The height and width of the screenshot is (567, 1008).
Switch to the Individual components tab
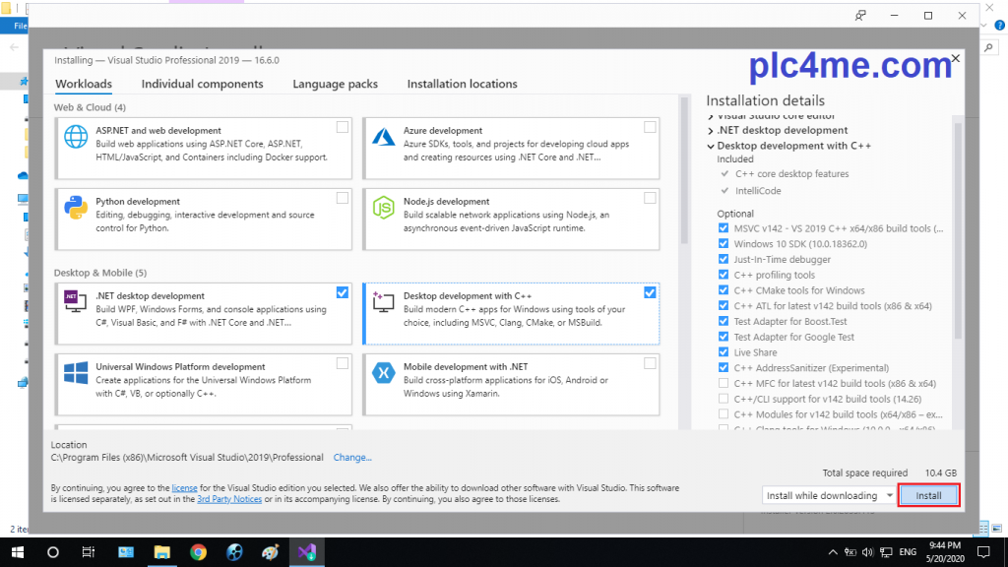(x=202, y=85)
